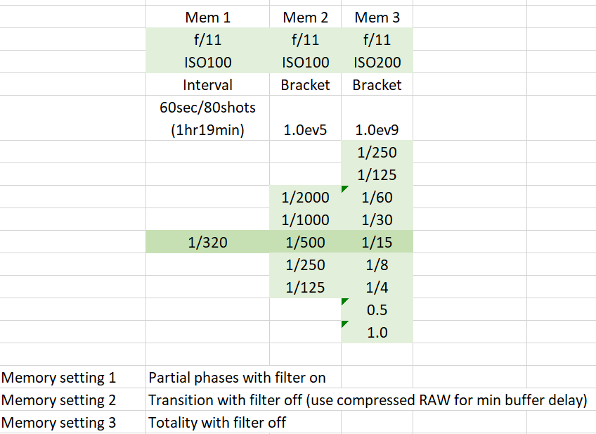Image resolution: width=596 pixels, height=434 pixels.
Task: Select the 1.0ev5 bracket cell
Action: pos(305,130)
